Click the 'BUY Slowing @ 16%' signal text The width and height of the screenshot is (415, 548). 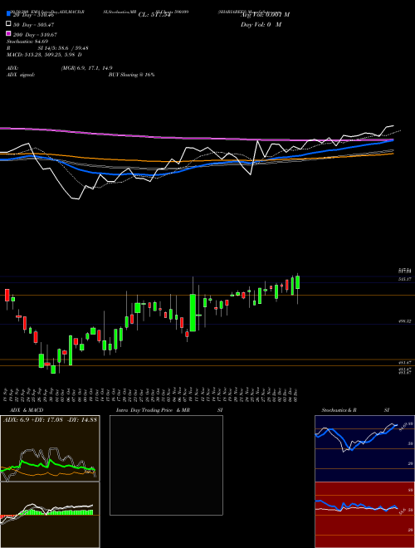coord(131,75)
